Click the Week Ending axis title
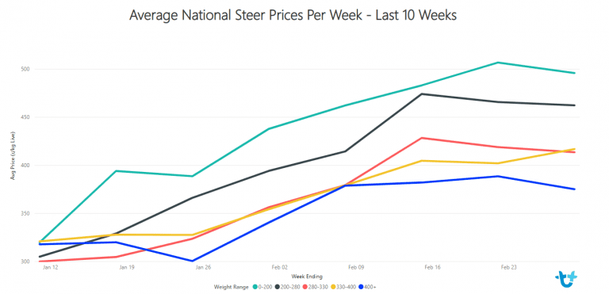 307,277
